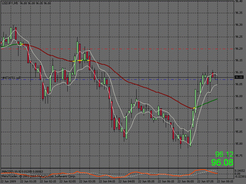Click the MACD scale value 0.14152
The width and height of the screenshot is (246, 184).
click(x=240, y=171)
